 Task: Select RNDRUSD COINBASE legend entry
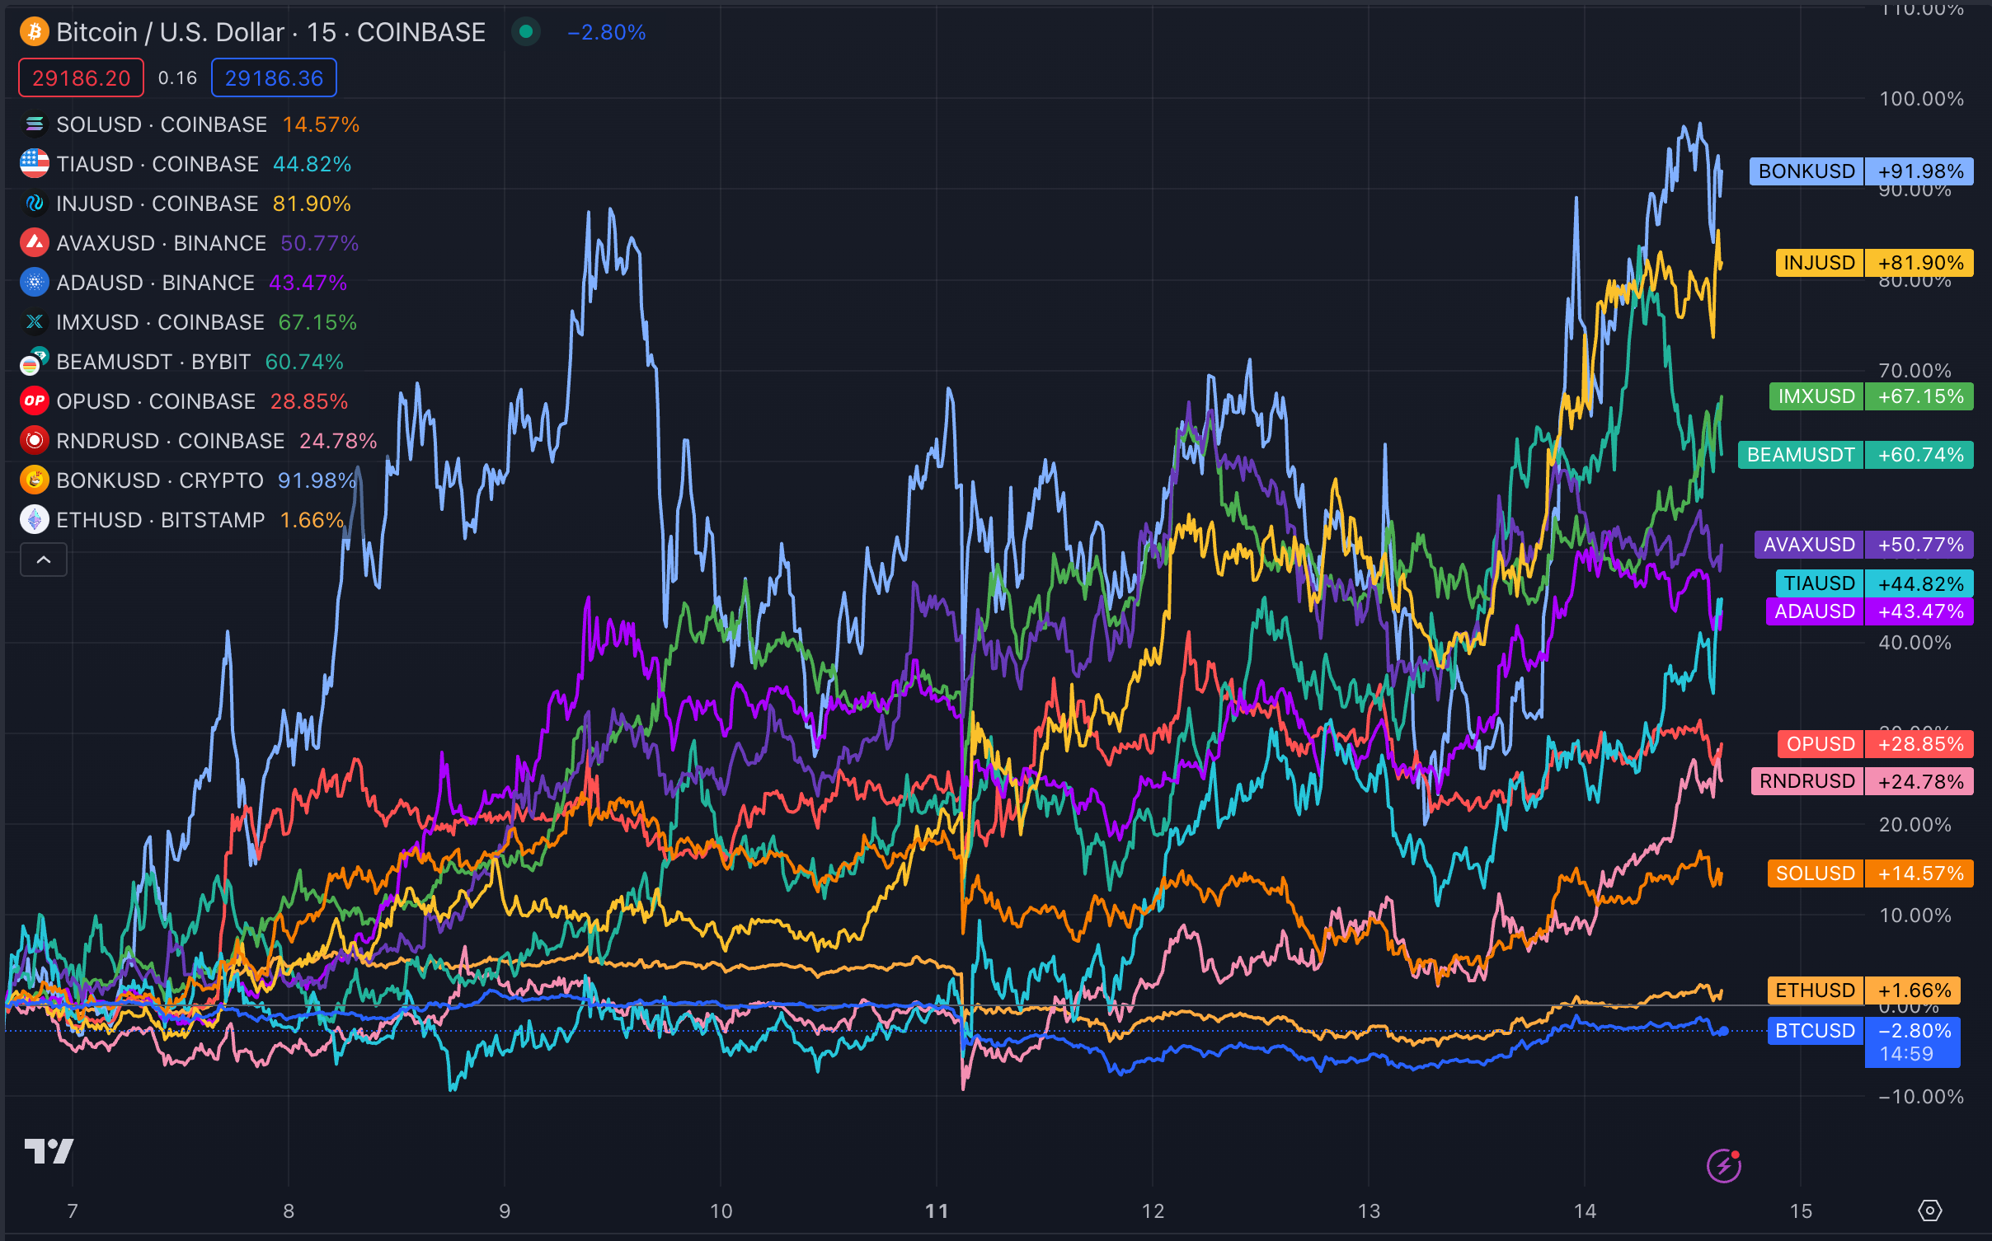[170, 441]
